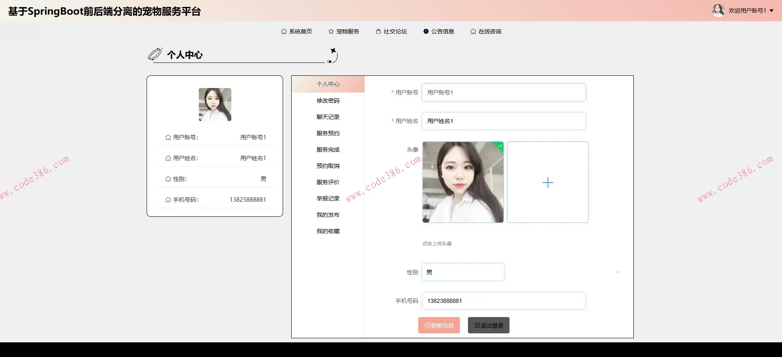Open the 举报记录 sidebar tab
The image size is (782, 357).
point(328,198)
